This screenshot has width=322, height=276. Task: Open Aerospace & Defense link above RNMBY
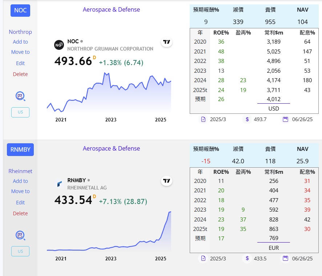[x=111, y=148]
